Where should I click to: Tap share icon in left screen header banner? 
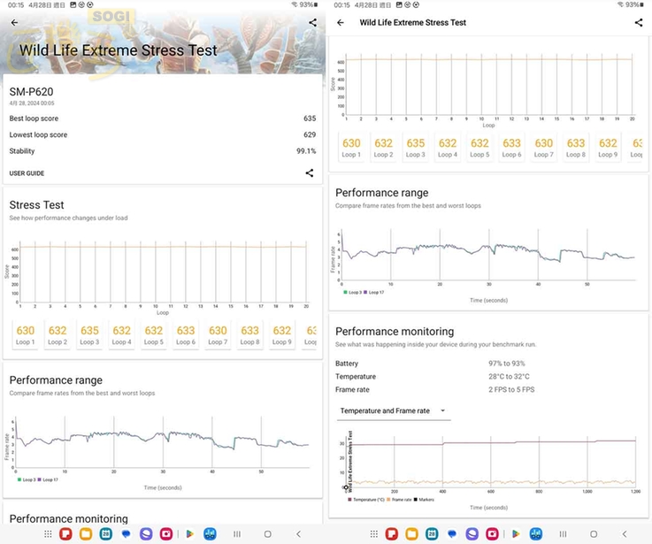[312, 22]
